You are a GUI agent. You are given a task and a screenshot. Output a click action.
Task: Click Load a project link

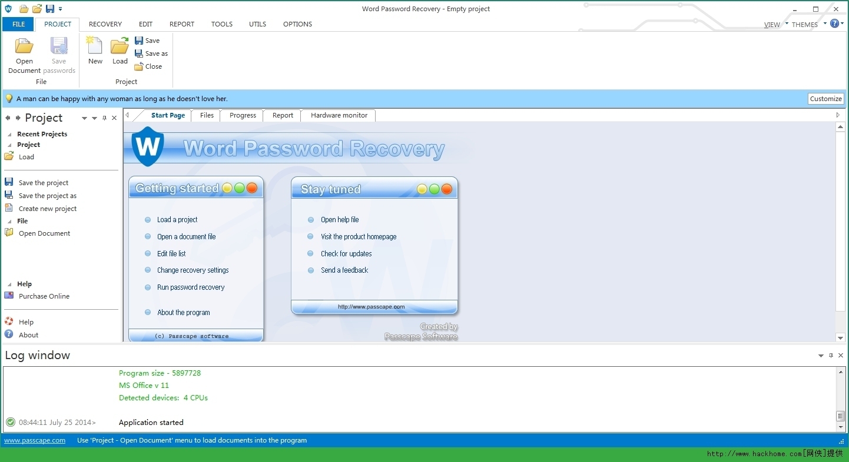pos(177,220)
